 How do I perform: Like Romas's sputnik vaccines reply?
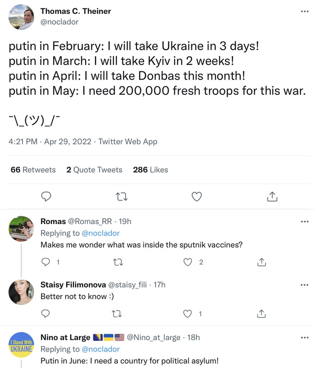pos(188,262)
